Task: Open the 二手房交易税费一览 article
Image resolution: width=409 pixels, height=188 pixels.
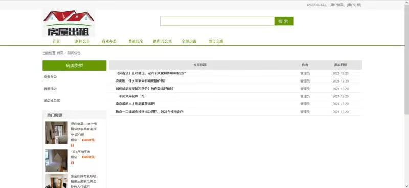Action: (130, 96)
